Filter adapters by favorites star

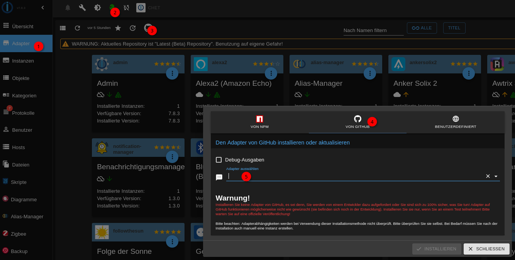pyautogui.click(x=118, y=28)
